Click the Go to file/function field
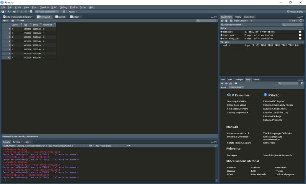Screen dimensions: 306x184 (47, 12)
